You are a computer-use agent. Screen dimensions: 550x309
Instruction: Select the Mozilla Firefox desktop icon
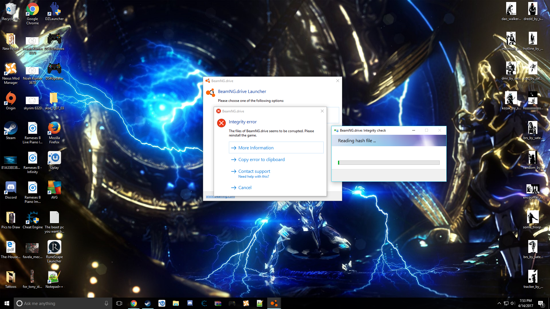point(54,133)
